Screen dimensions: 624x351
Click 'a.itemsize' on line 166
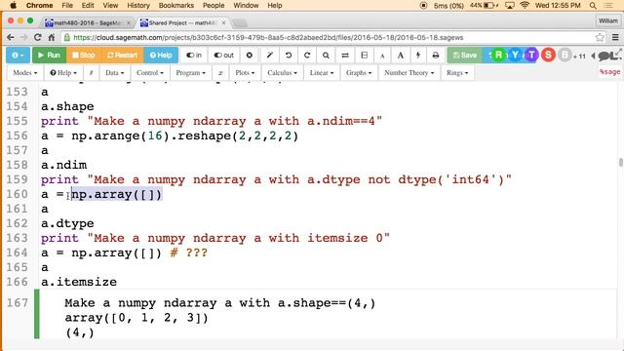click(x=79, y=282)
